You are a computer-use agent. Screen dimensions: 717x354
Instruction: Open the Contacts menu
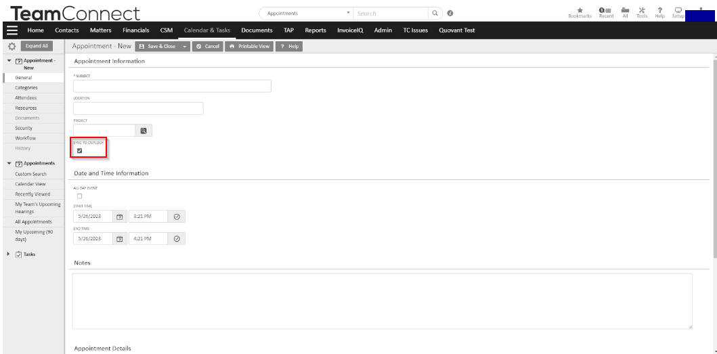click(x=67, y=30)
